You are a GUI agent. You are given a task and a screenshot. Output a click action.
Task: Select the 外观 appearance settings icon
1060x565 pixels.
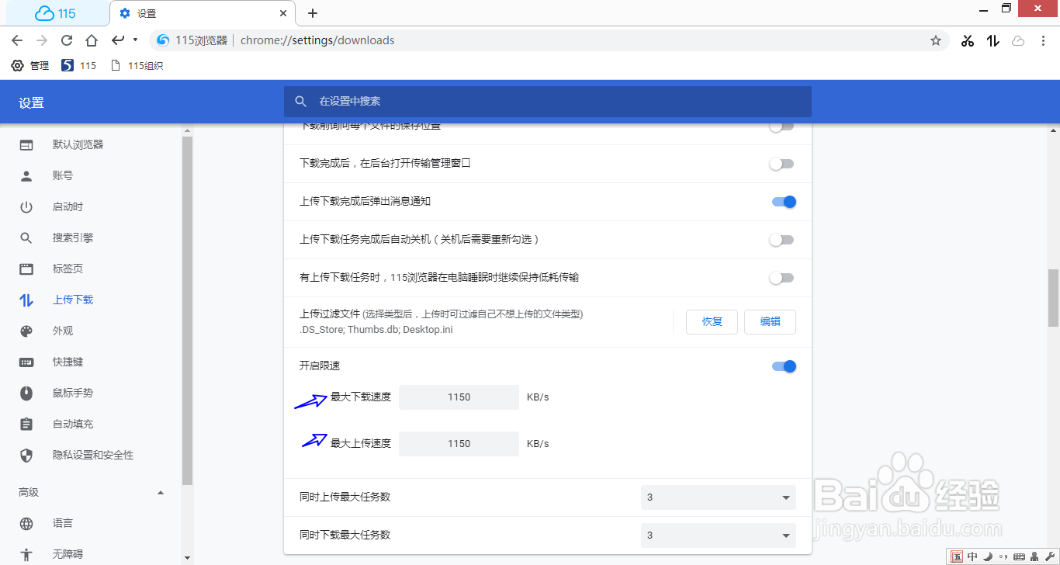[x=26, y=331]
